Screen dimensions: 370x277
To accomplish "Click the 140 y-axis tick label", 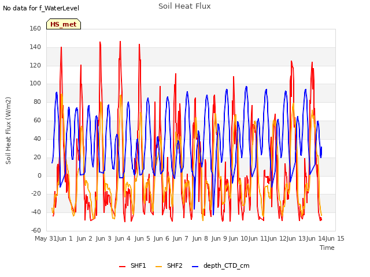I will pyautogui.click(x=35, y=47).
